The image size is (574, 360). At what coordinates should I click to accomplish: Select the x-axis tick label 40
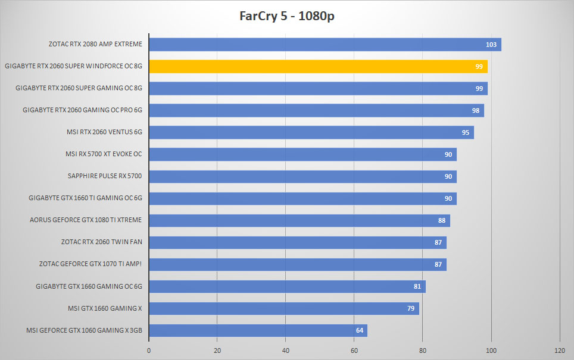click(x=286, y=350)
